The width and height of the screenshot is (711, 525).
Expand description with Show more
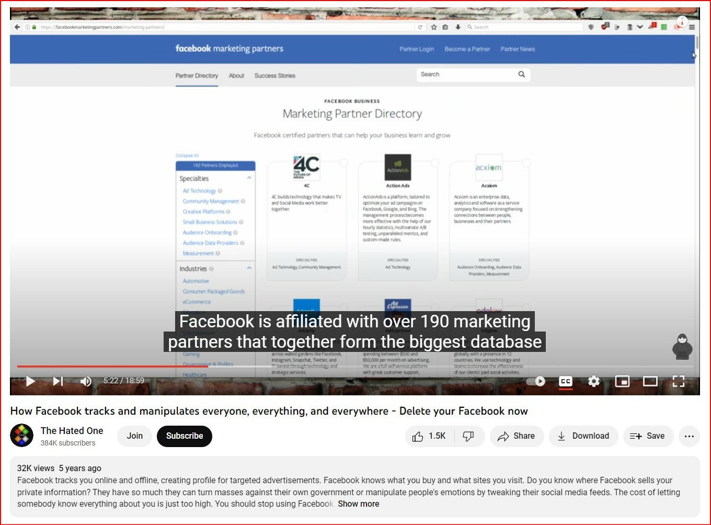click(x=359, y=504)
